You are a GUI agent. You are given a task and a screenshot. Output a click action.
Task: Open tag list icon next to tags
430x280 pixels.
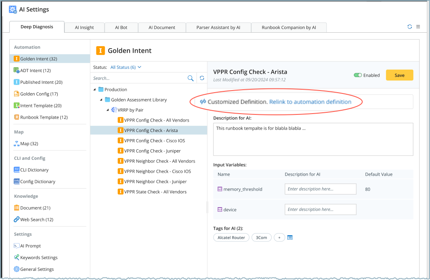(290, 238)
